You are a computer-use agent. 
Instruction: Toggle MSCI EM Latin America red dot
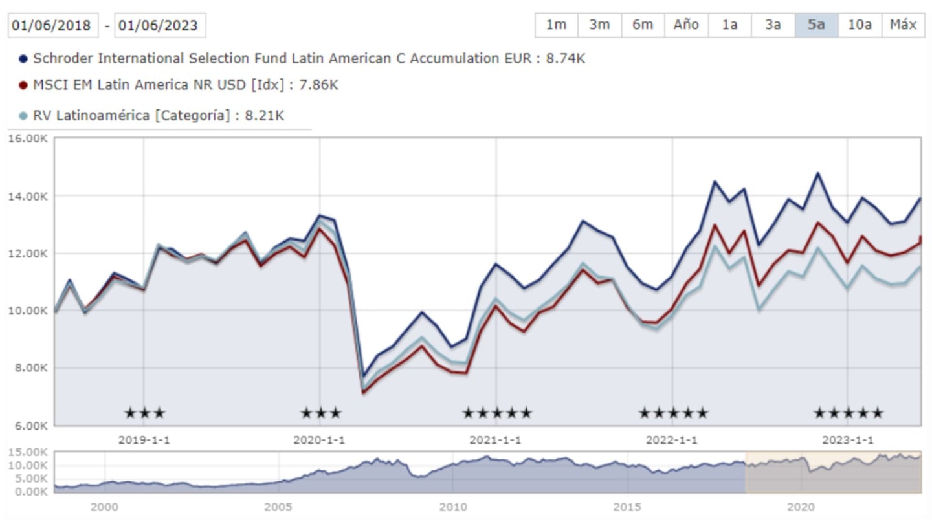click(24, 85)
